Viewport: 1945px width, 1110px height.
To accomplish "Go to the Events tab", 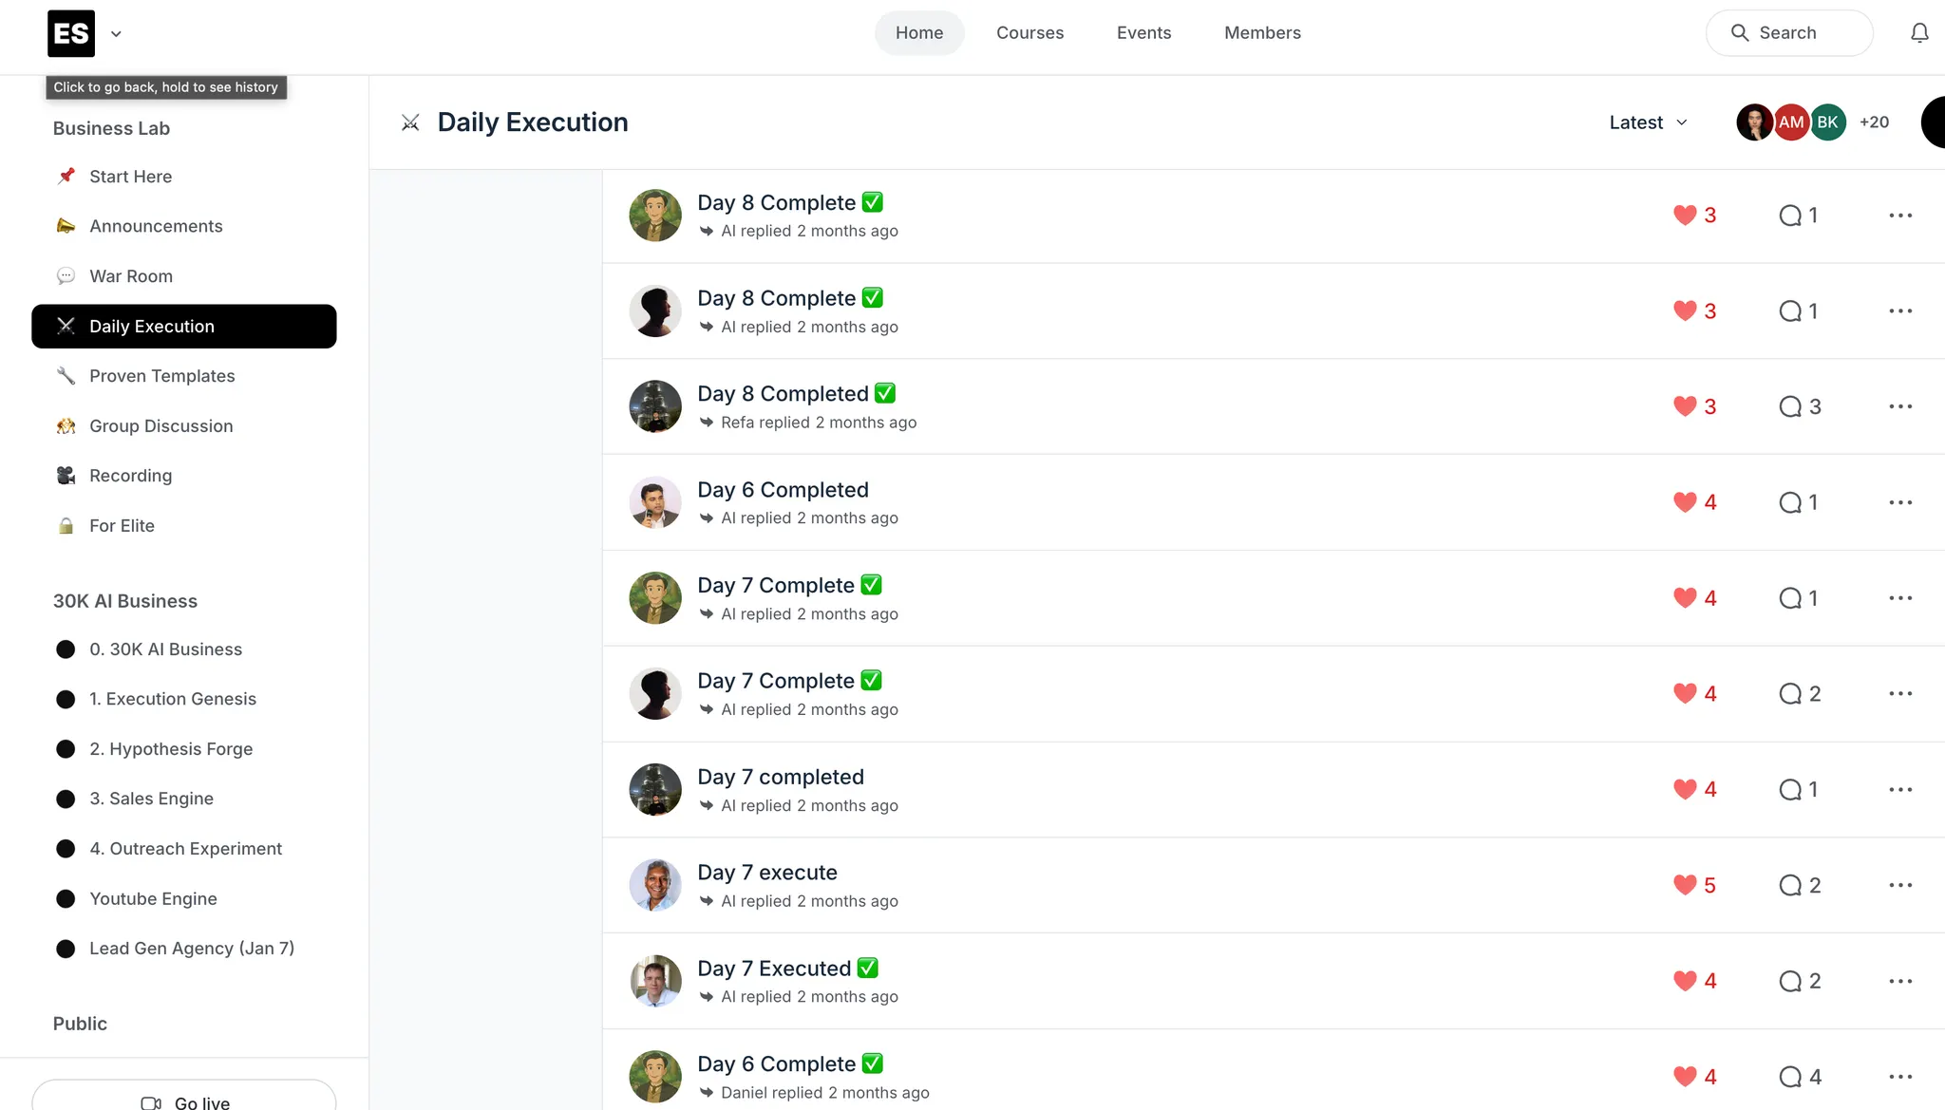I will 1143,33.
